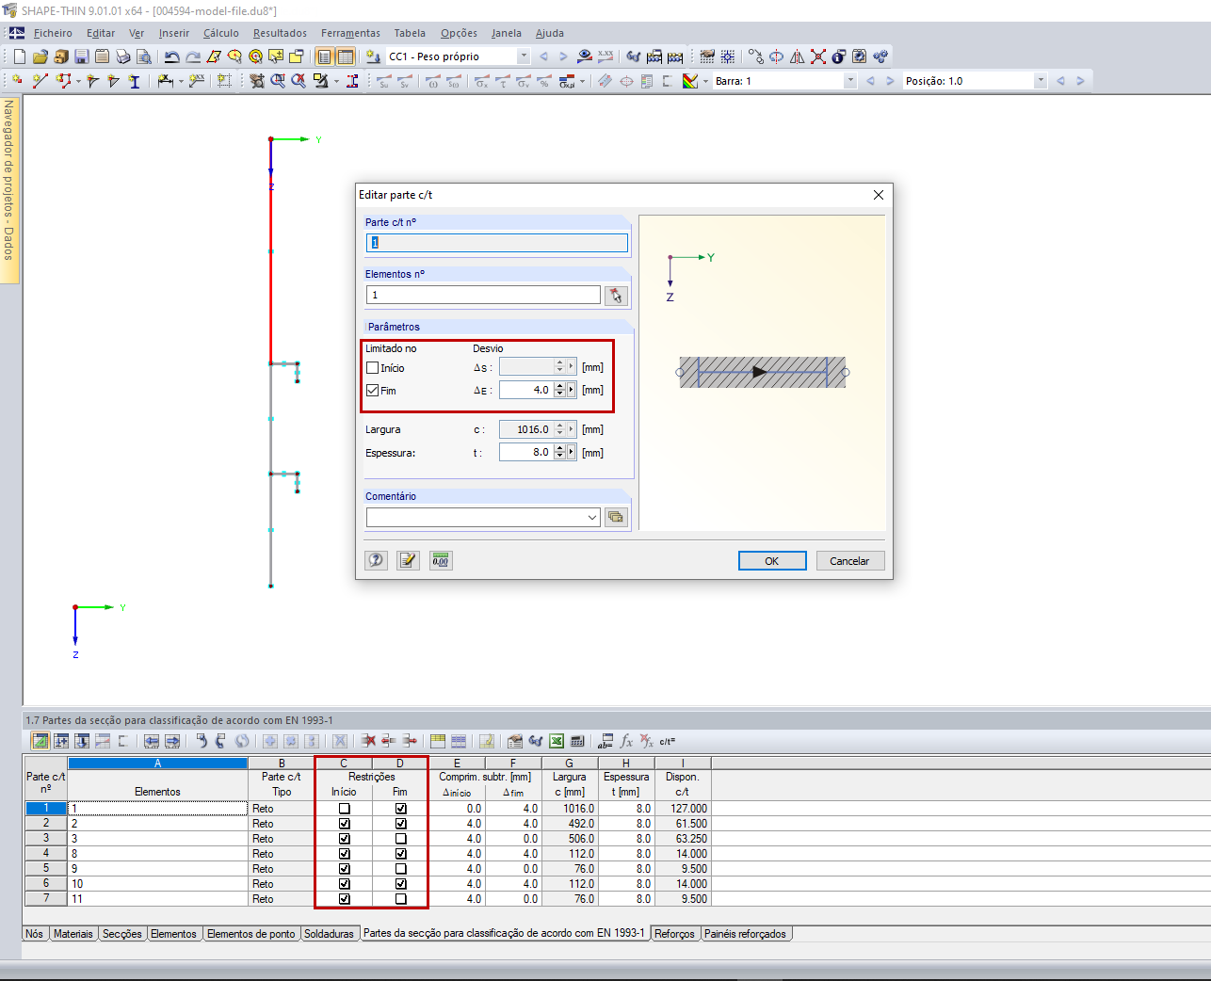The image size is (1211, 981).
Task: Open Espessura t value arrow menu
Action: click(572, 452)
